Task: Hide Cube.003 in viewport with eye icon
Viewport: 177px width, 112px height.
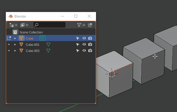Action: click(84, 51)
